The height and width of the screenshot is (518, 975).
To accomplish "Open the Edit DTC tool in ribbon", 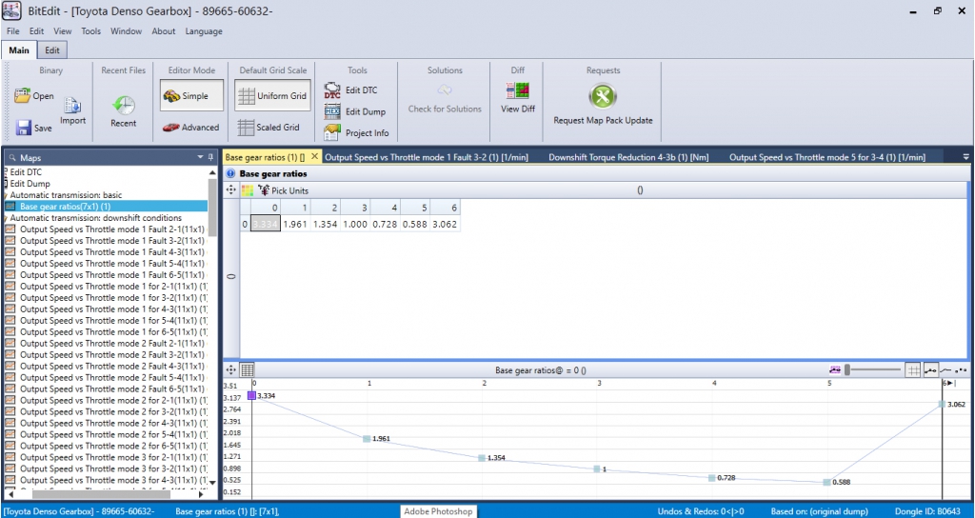I will pyautogui.click(x=350, y=90).
